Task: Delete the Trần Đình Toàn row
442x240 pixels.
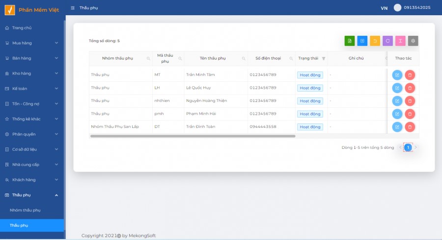Action: (410, 127)
